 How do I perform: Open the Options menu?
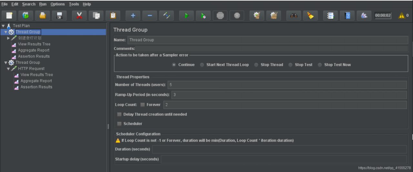pos(58,4)
